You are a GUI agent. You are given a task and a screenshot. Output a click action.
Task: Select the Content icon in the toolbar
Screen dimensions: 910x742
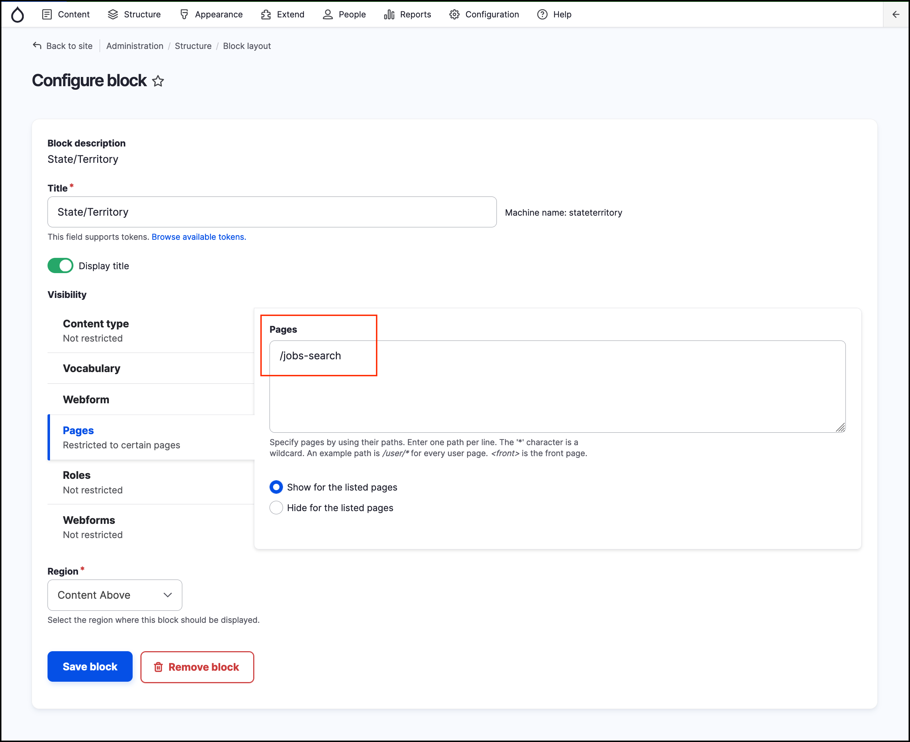[x=48, y=14]
